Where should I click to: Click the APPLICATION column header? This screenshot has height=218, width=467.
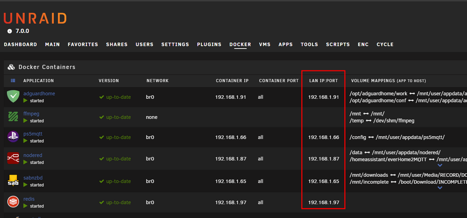(38, 81)
